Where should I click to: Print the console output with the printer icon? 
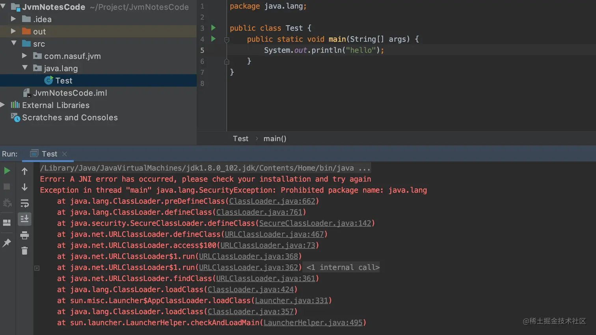24,235
